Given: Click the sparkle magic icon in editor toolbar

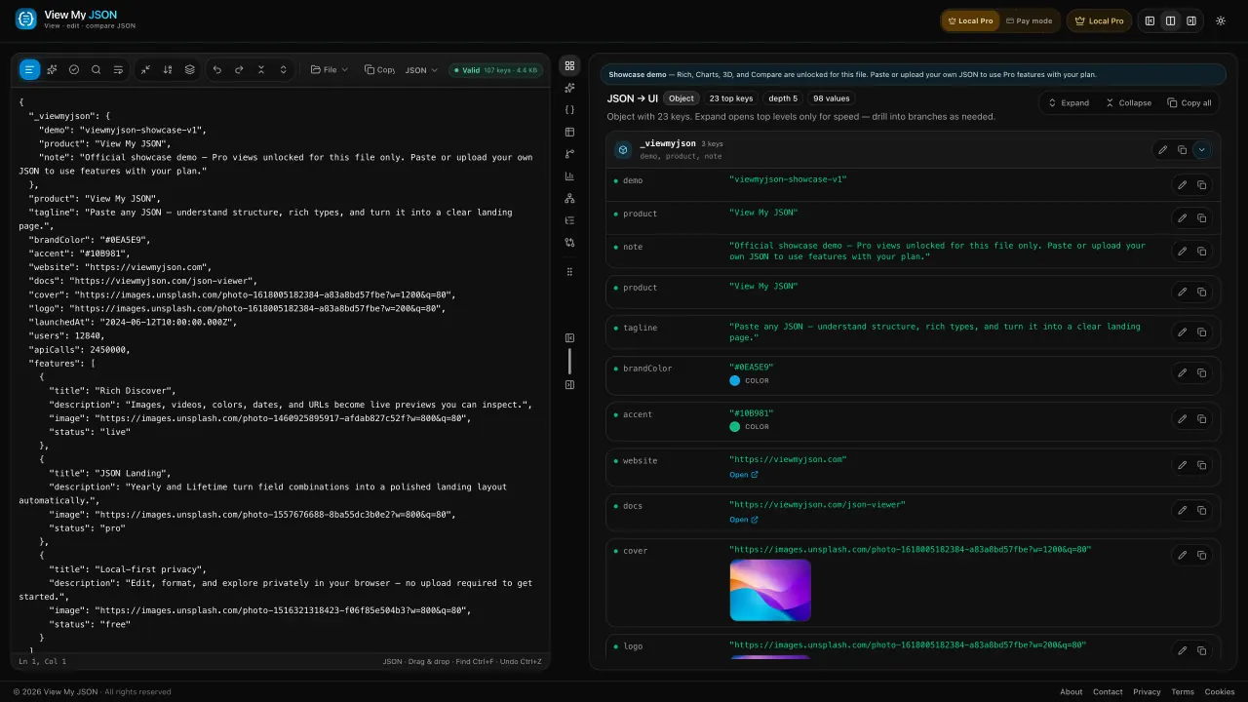Looking at the screenshot, I should click(52, 69).
